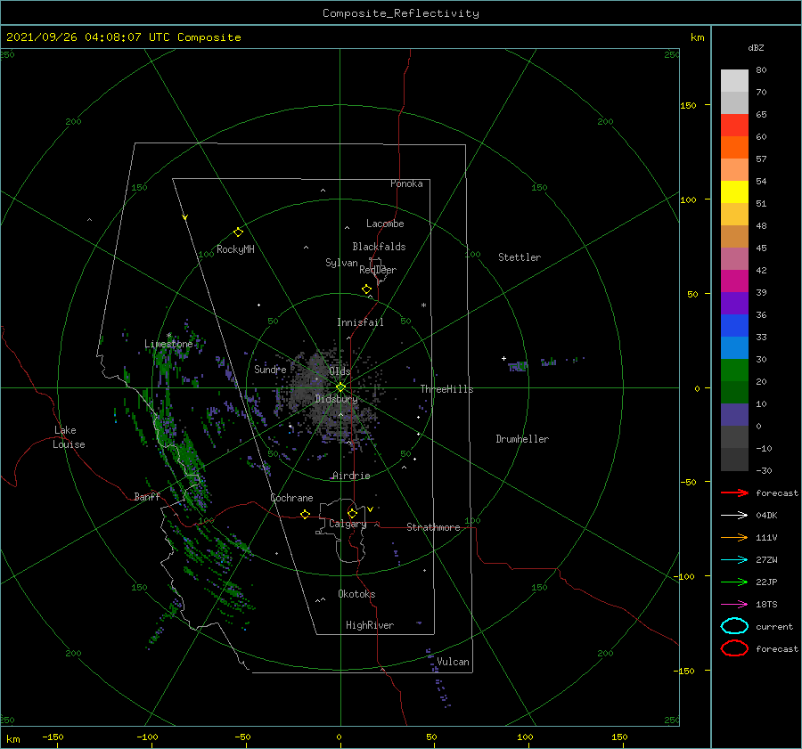The width and height of the screenshot is (802, 749).
Task: Click the yellow radar-center diamond near Olds
Action: pyautogui.click(x=340, y=387)
